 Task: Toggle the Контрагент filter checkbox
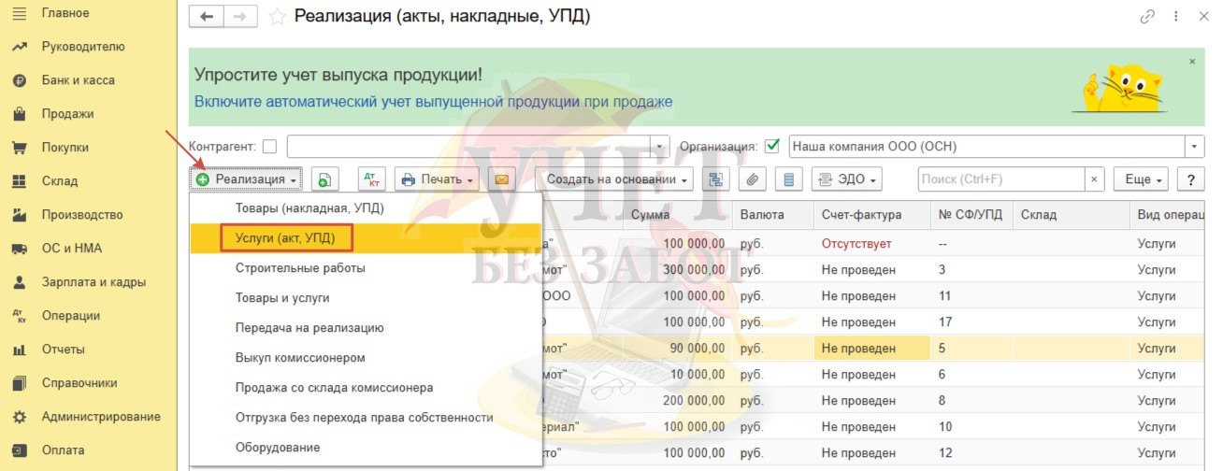(270, 147)
